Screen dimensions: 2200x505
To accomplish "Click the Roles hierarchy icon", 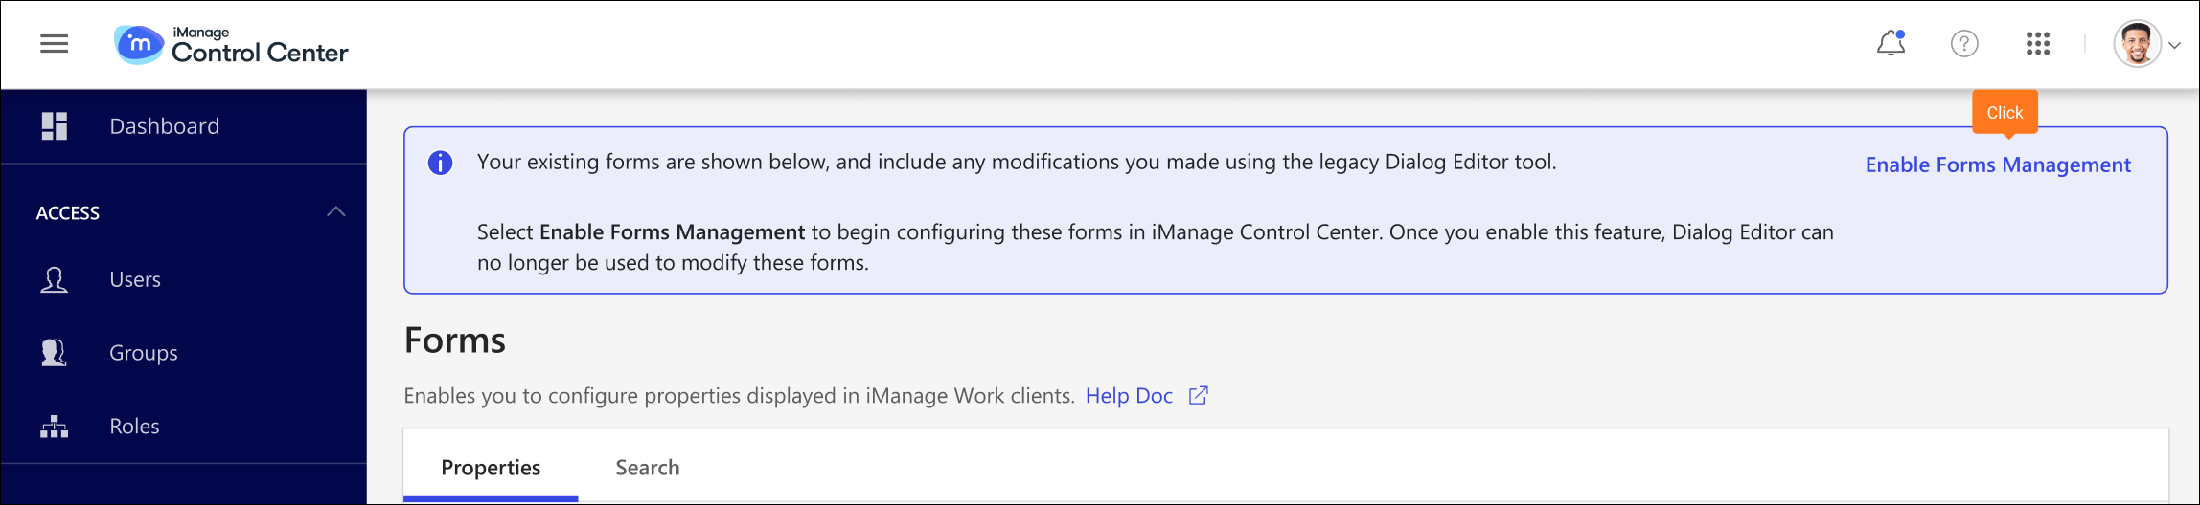I will click(55, 427).
